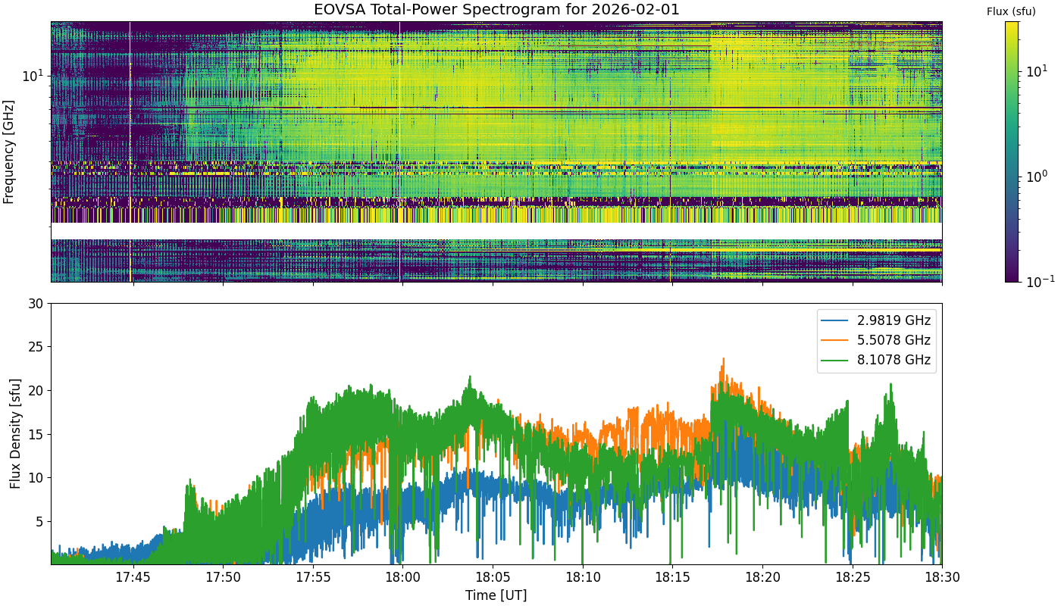Click the 15 tick on flux density axis
Image resolution: width=1061 pixels, height=606 pixels.
tap(36, 434)
